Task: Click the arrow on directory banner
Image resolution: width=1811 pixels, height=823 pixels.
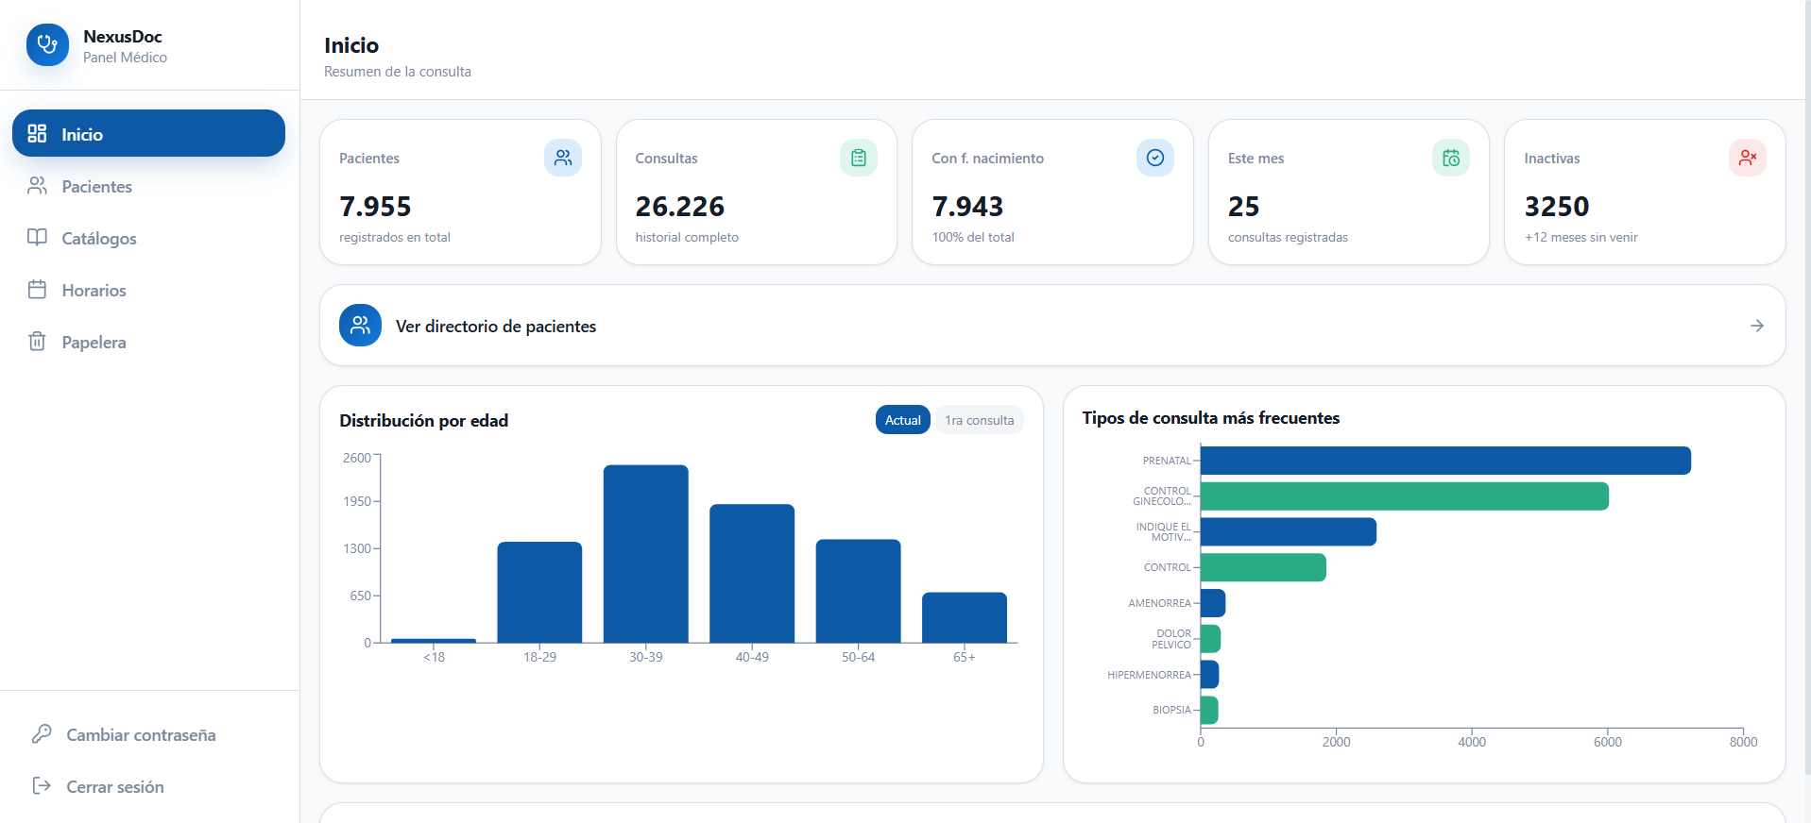Action: [1757, 326]
